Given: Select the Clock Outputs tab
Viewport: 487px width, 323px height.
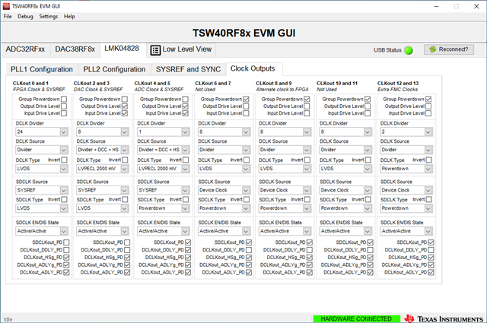Looking at the screenshot, I should [253, 68].
